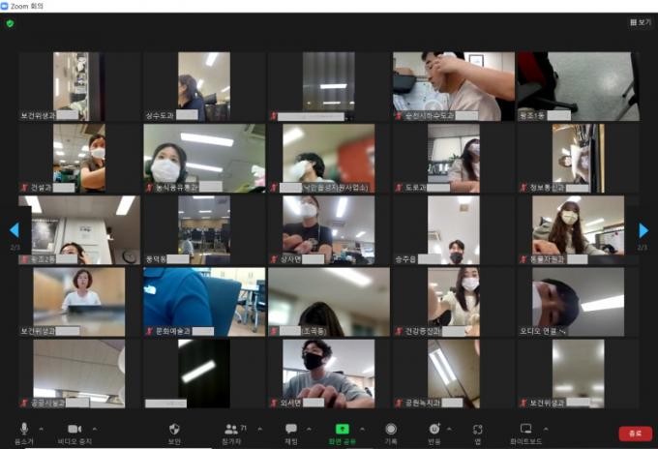
Task: Expand share options arrow beside Share Screen
Action: click(363, 427)
